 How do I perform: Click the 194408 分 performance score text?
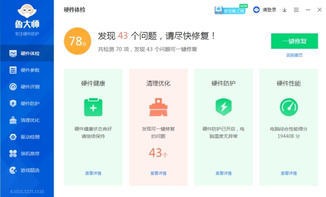pos(289,136)
